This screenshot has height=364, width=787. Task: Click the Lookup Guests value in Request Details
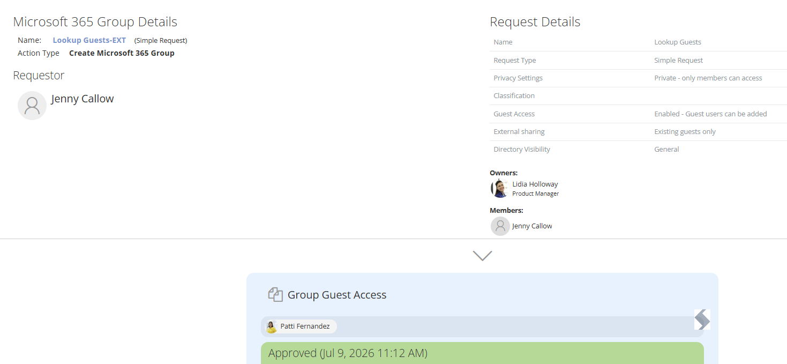pyautogui.click(x=678, y=42)
